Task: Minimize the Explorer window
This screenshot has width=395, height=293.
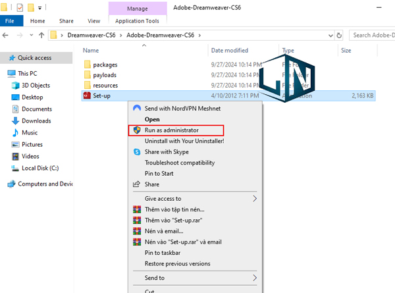Action: point(379,7)
